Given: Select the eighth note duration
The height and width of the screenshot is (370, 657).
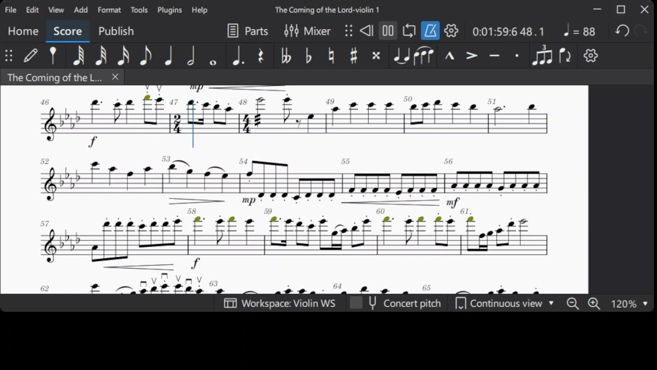Looking at the screenshot, I should click(x=146, y=55).
